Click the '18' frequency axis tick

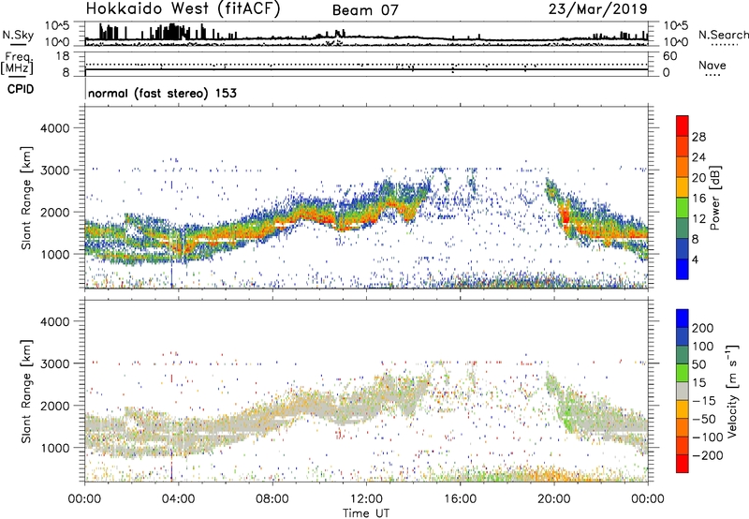pyautogui.click(x=63, y=56)
